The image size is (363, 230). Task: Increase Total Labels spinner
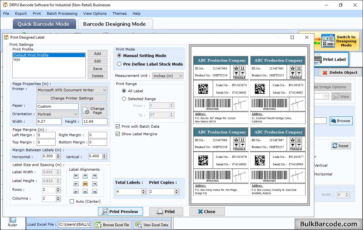click(x=144, y=190)
